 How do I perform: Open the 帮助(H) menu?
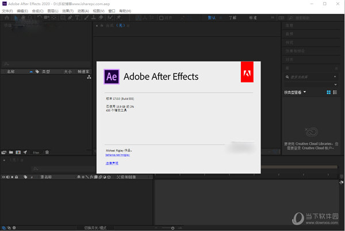125,11
